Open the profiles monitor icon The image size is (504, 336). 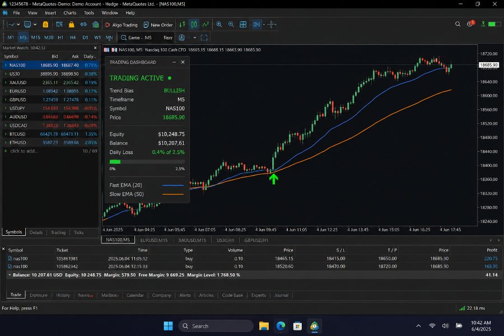27,25
